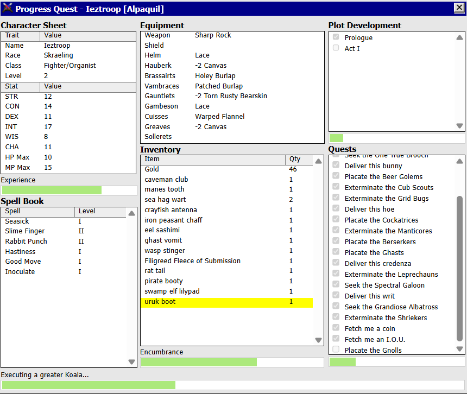This screenshot has height=394, width=467.
Task: Click the HP Max stat row
Action: coord(68,157)
